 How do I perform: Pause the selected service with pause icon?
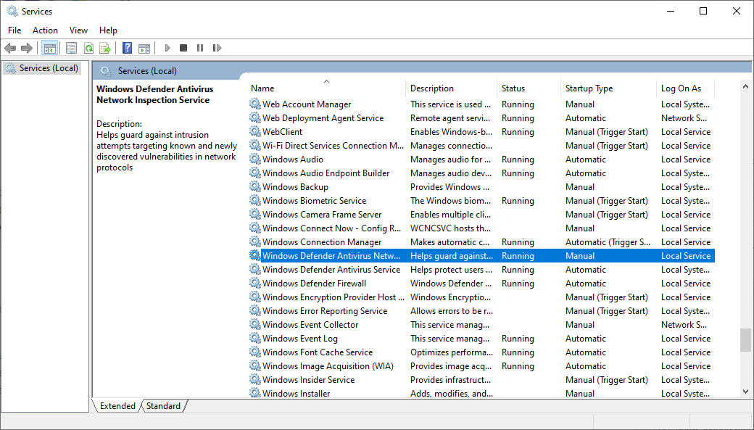200,48
